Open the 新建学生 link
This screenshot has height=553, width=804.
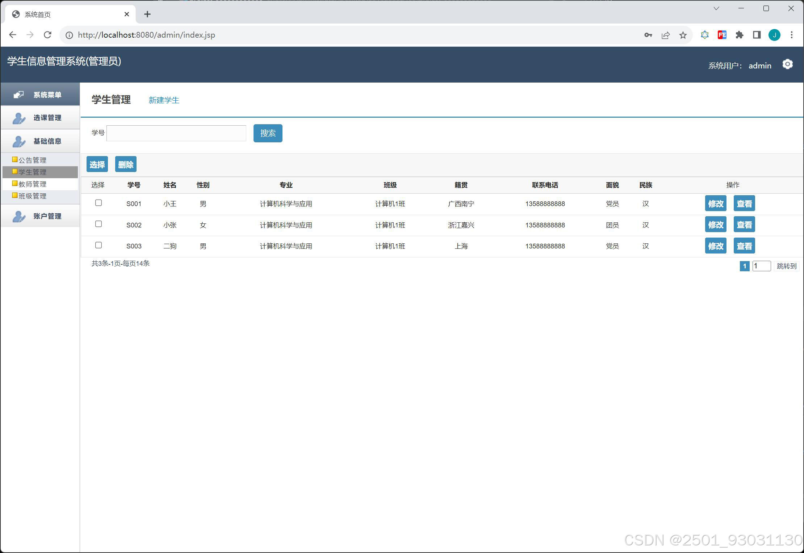point(164,100)
